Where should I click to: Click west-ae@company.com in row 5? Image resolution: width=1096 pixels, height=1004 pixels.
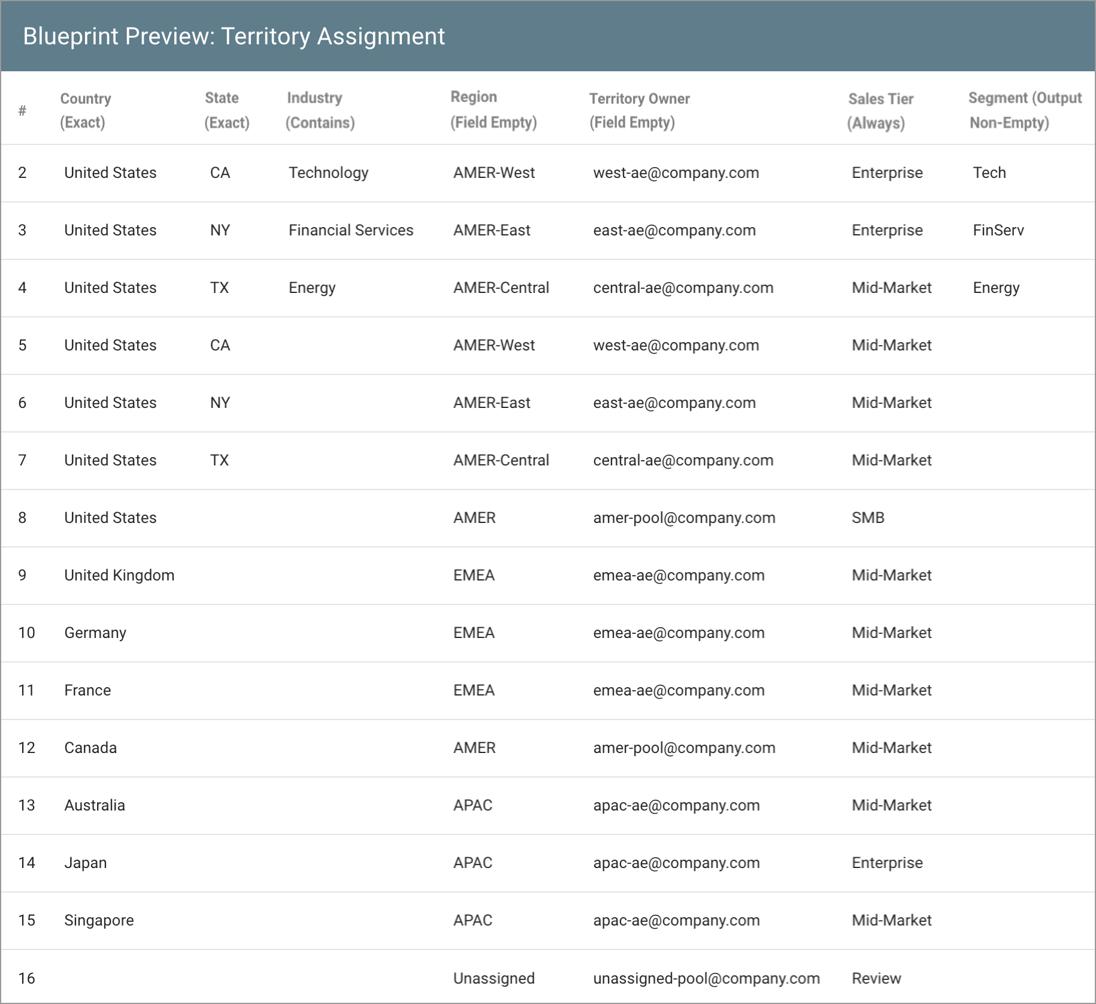point(676,345)
